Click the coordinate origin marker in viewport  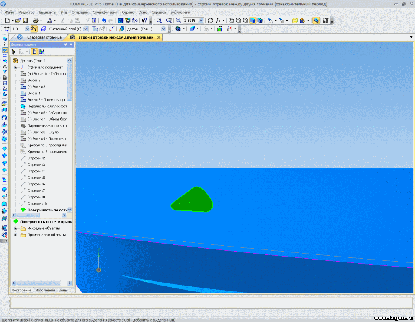pos(99,270)
